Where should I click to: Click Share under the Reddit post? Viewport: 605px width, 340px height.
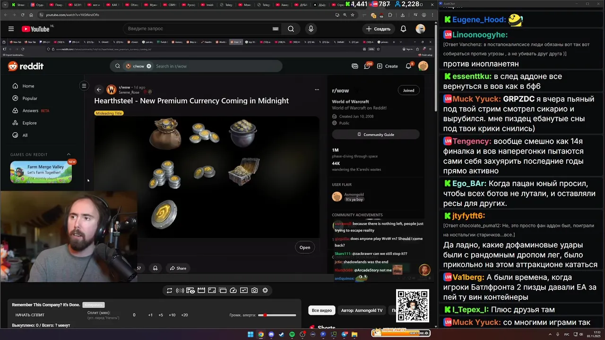178,268
